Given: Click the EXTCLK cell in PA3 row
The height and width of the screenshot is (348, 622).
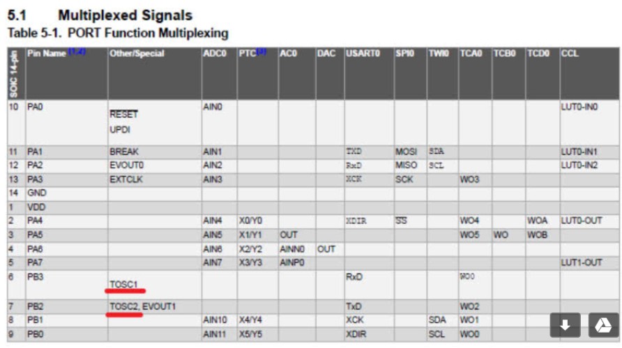Looking at the screenshot, I should 126,179.
